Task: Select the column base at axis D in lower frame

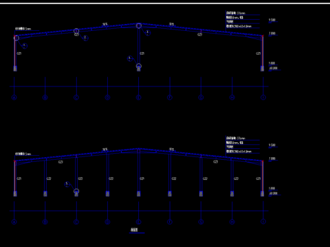Action: click(107, 193)
